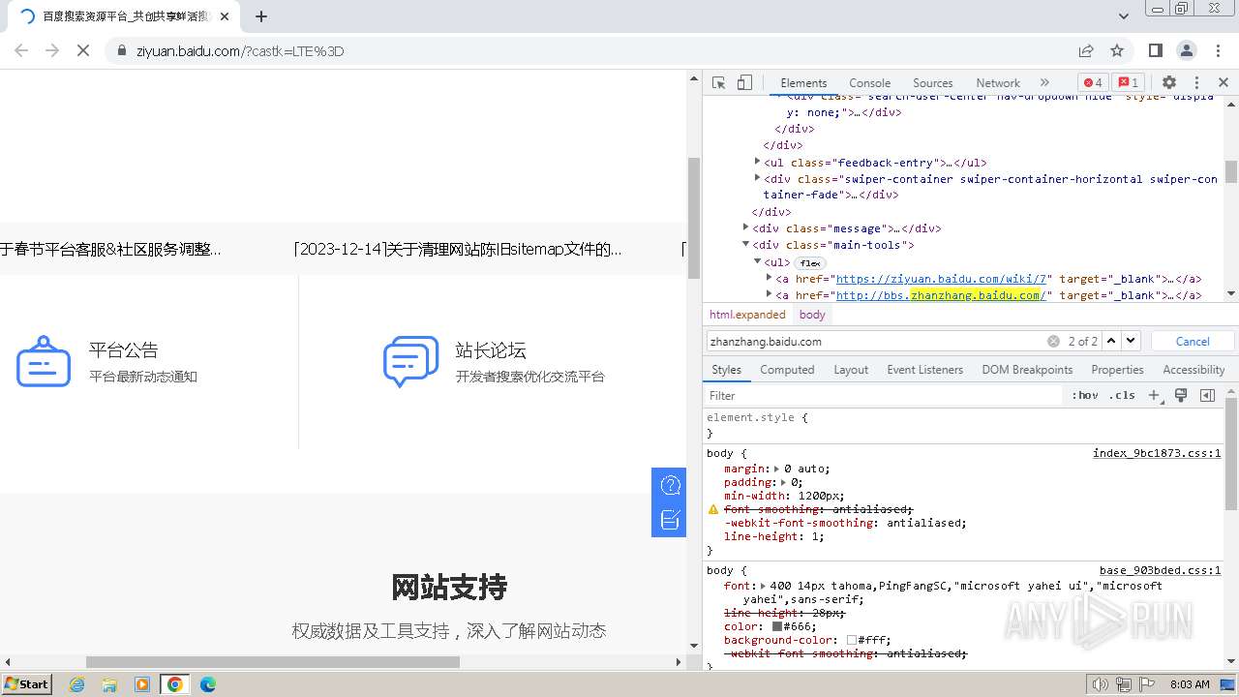
Task: Switch to the Console tab
Action: coord(869,83)
